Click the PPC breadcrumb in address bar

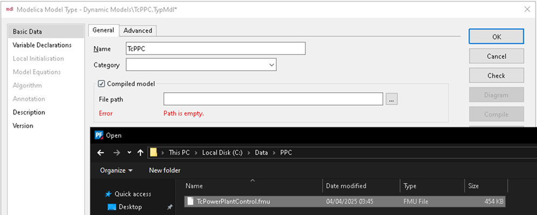(x=287, y=153)
